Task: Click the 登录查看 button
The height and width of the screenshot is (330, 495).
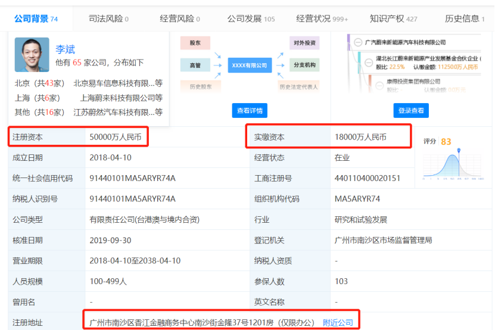Action: click(x=411, y=111)
